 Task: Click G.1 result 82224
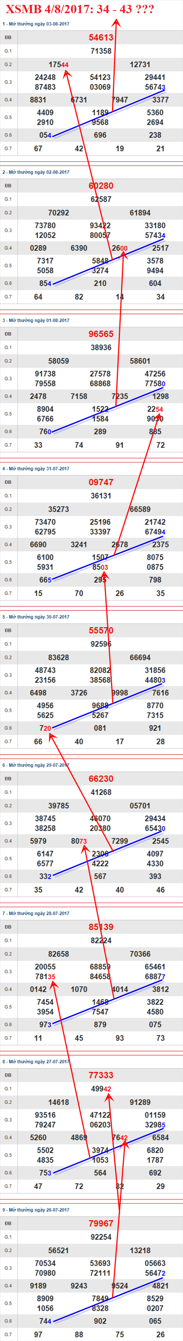pos(101,940)
